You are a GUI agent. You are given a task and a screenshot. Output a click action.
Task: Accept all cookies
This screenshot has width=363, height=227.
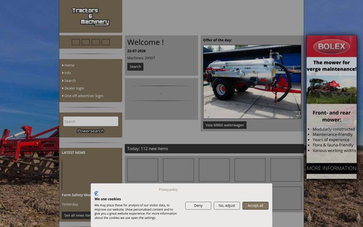255,206
